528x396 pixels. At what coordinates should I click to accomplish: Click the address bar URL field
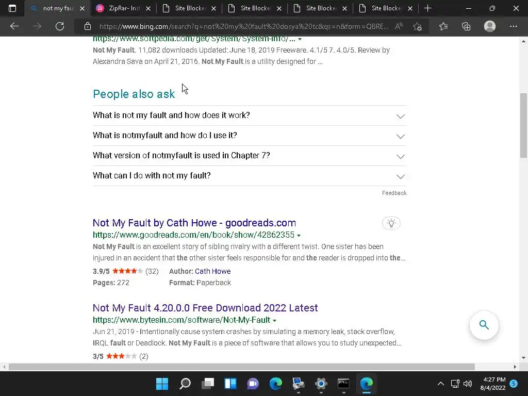244,26
